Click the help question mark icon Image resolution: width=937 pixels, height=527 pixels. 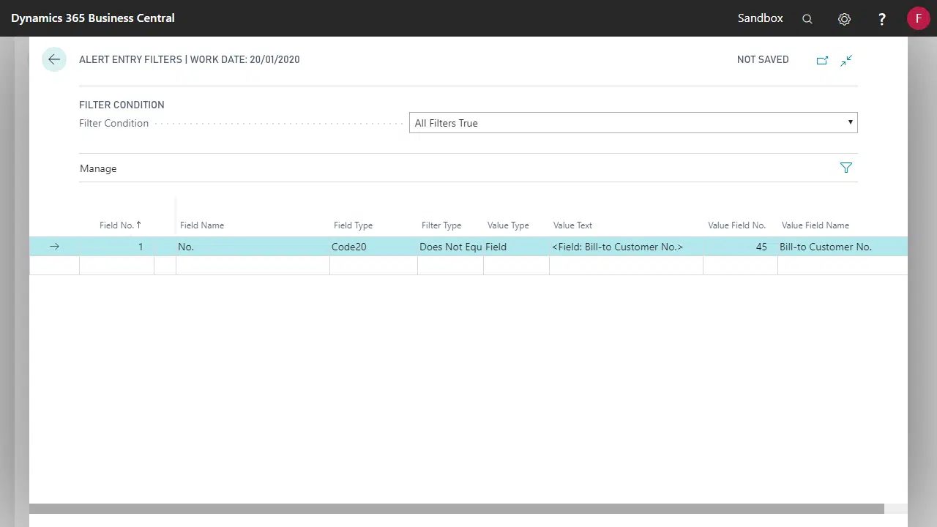click(x=882, y=19)
